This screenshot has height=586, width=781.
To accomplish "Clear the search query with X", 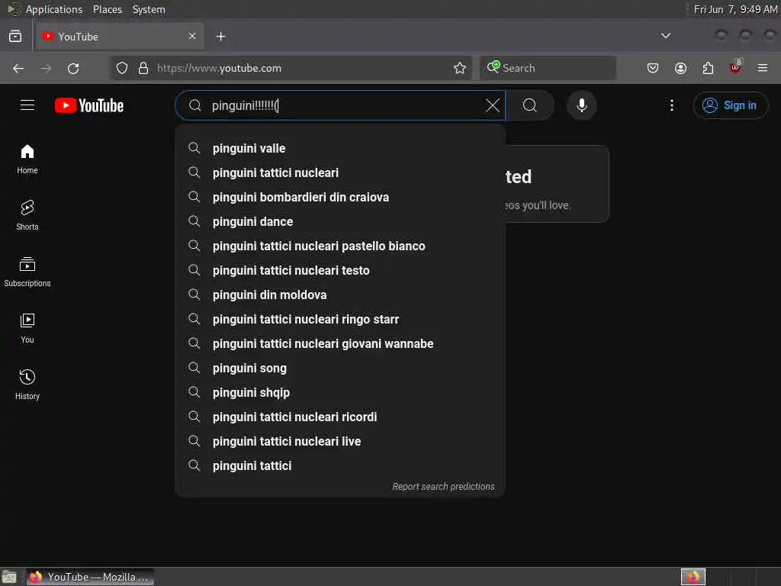I will click(x=492, y=105).
